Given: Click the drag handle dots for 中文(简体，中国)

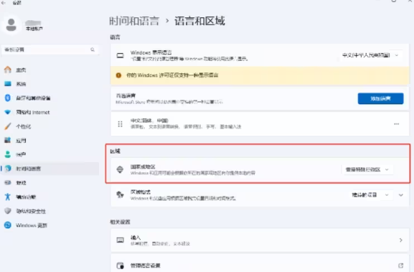Looking at the screenshot, I should pos(120,124).
